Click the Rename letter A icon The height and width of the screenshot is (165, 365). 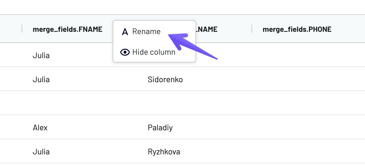(125, 32)
